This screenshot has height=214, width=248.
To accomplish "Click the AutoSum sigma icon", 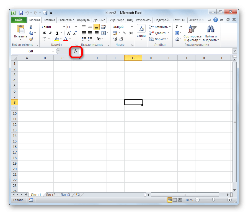I will tap(177, 27).
